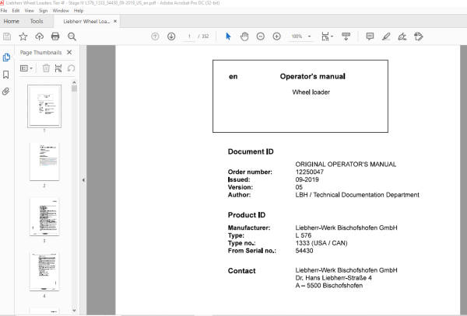
Task: Close the Page Thumbnails panel
Action: point(69,52)
